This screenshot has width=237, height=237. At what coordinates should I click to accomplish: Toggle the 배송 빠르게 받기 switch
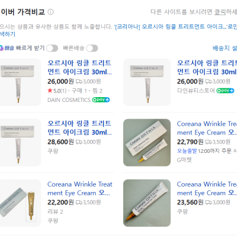click(52, 48)
